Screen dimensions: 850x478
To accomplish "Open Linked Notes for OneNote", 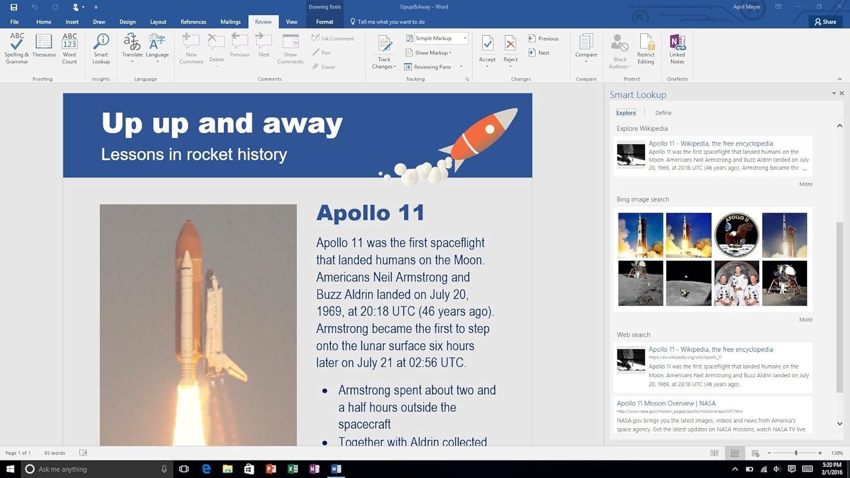I will pyautogui.click(x=677, y=48).
